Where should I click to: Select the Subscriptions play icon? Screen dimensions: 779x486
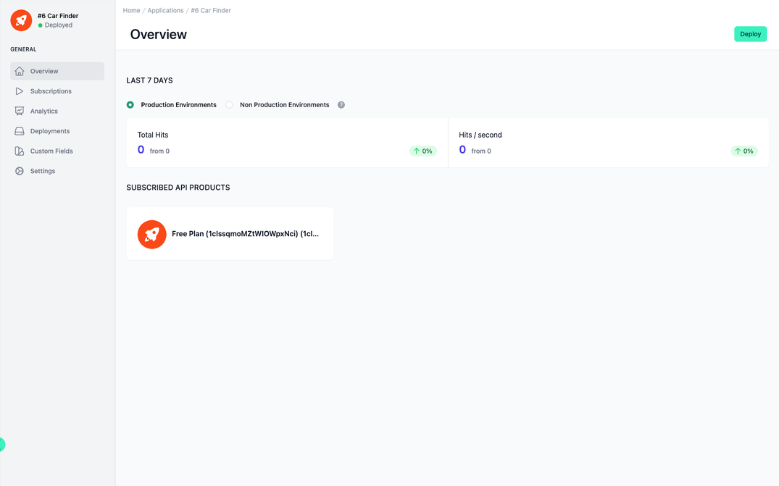pyautogui.click(x=20, y=91)
